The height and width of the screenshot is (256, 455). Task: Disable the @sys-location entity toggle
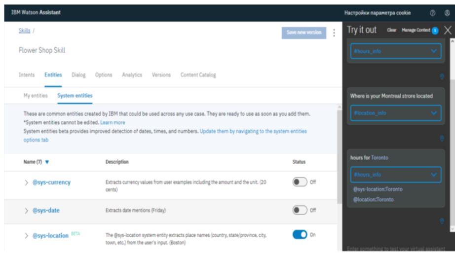click(x=300, y=235)
